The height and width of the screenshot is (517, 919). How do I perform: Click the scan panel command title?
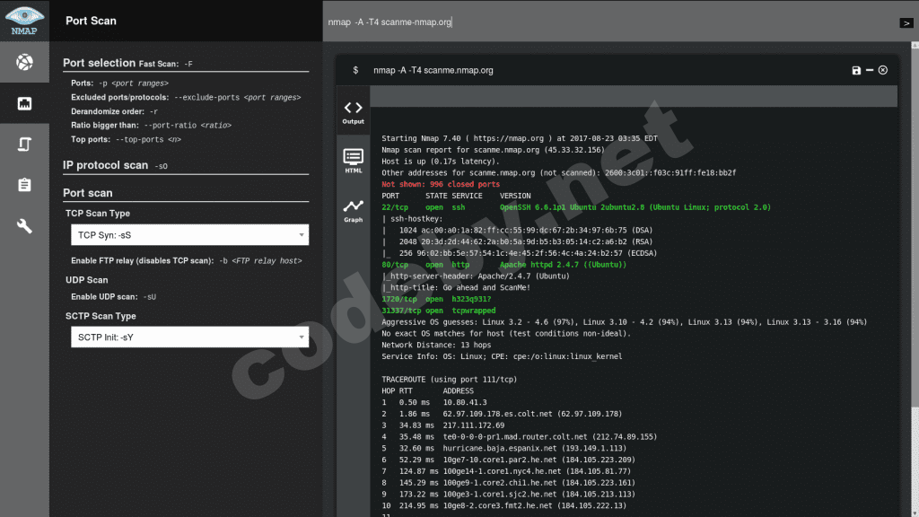tap(433, 70)
